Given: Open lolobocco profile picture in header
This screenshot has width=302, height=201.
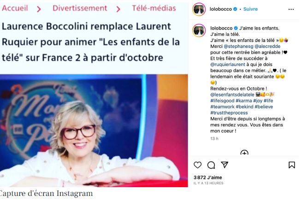Looking at the screenshot, I should (x=199, y=9).
